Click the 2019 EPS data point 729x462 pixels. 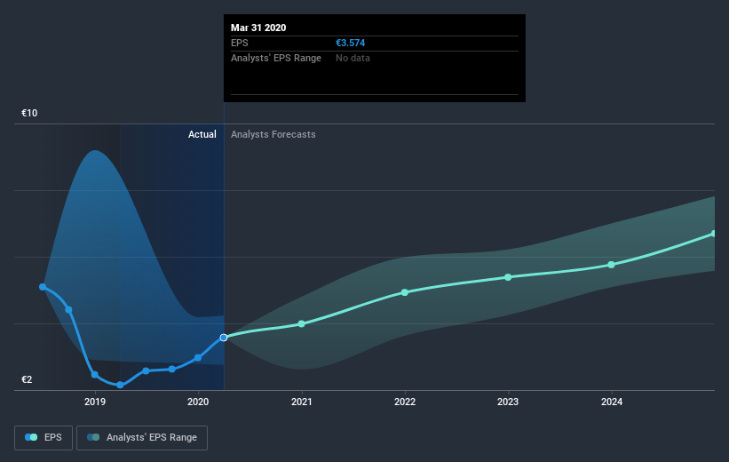click(95, 375)
